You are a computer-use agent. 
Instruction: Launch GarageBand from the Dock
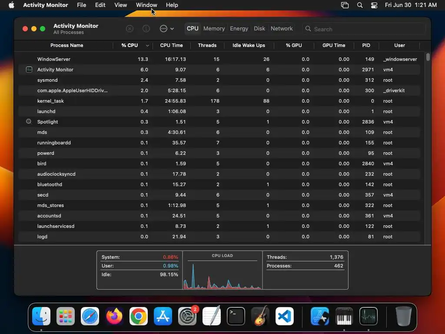(260, 316)
